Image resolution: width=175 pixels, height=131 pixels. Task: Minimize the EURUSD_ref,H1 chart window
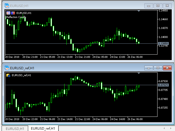click(148, 68)
